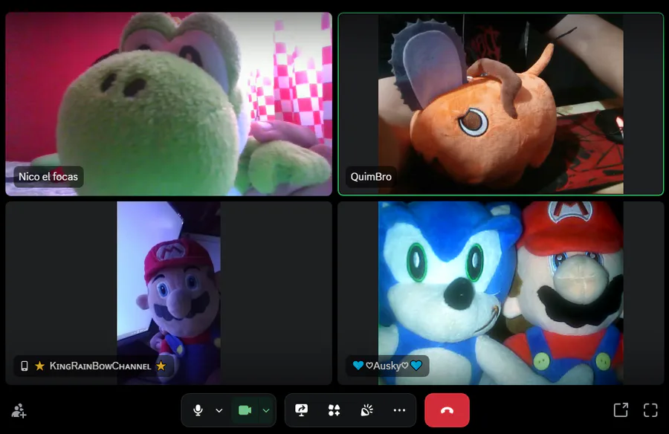Focus KingRainbowChannel video tile
This screenshot has height=434, width=669.
click(x=169, y=294)
